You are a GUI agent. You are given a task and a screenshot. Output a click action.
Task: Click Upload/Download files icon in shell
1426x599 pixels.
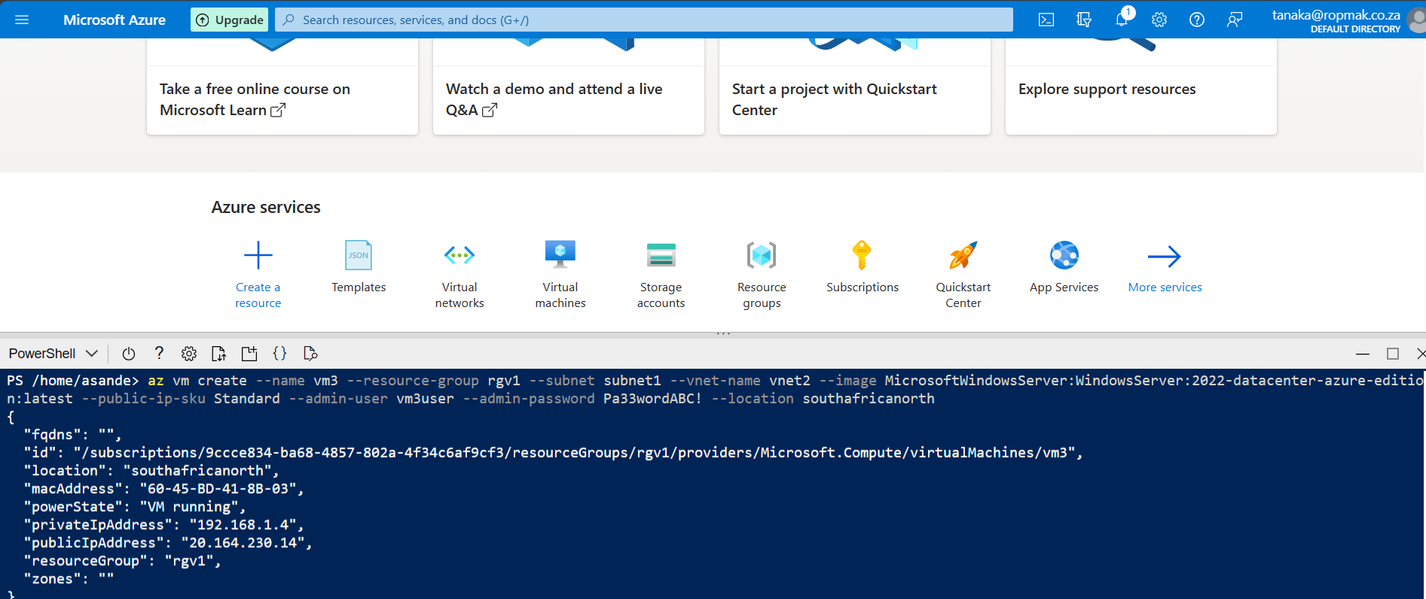219,354
